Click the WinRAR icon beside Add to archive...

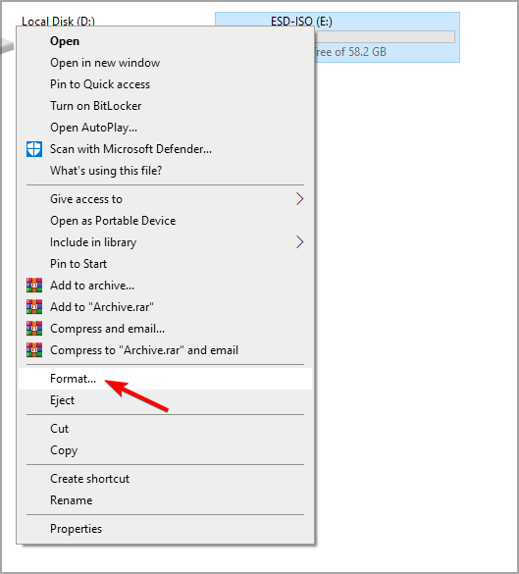34,286
